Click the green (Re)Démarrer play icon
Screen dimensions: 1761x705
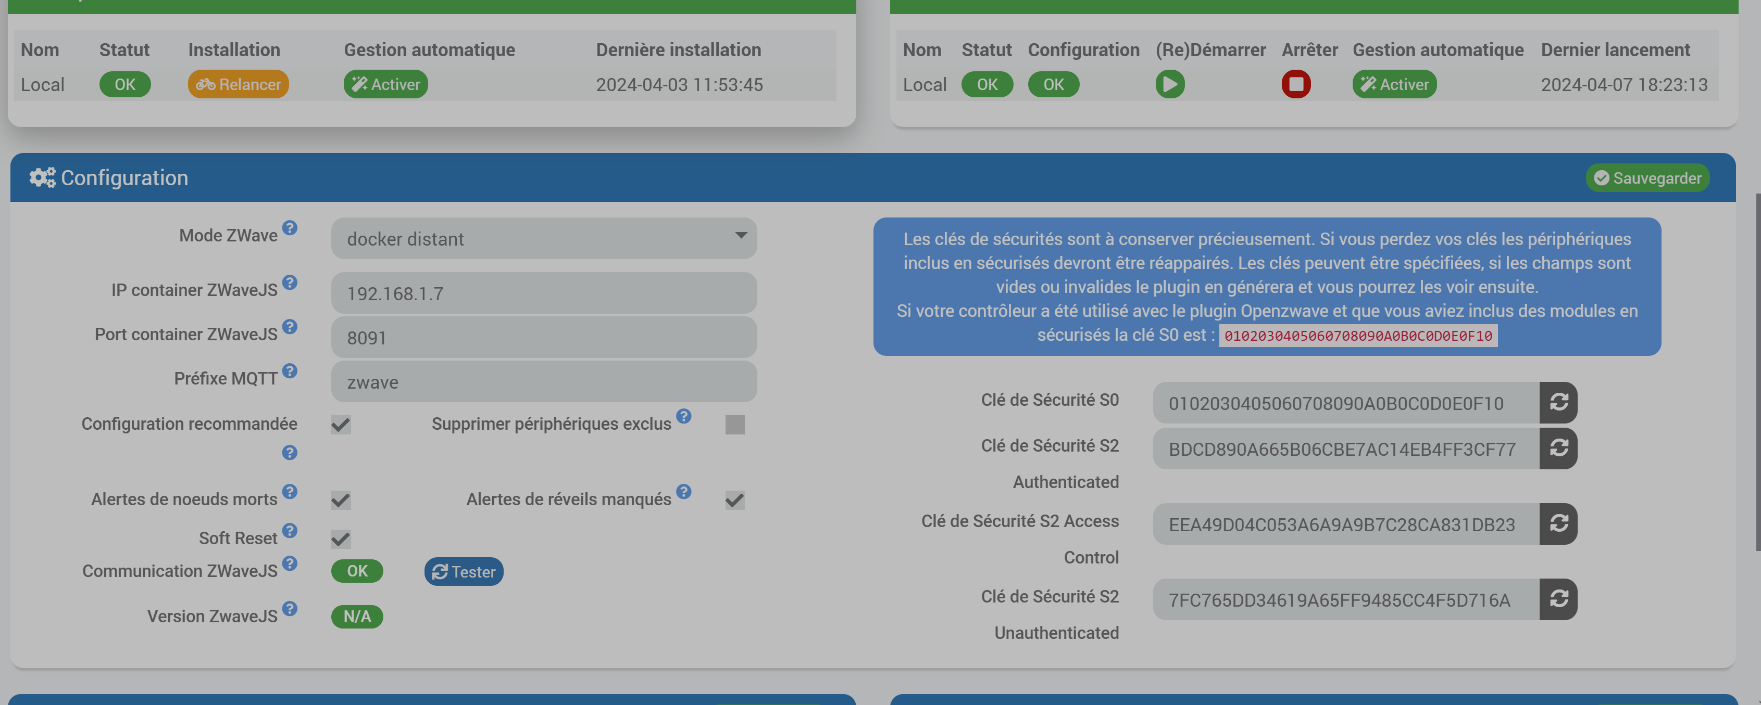1170,84
